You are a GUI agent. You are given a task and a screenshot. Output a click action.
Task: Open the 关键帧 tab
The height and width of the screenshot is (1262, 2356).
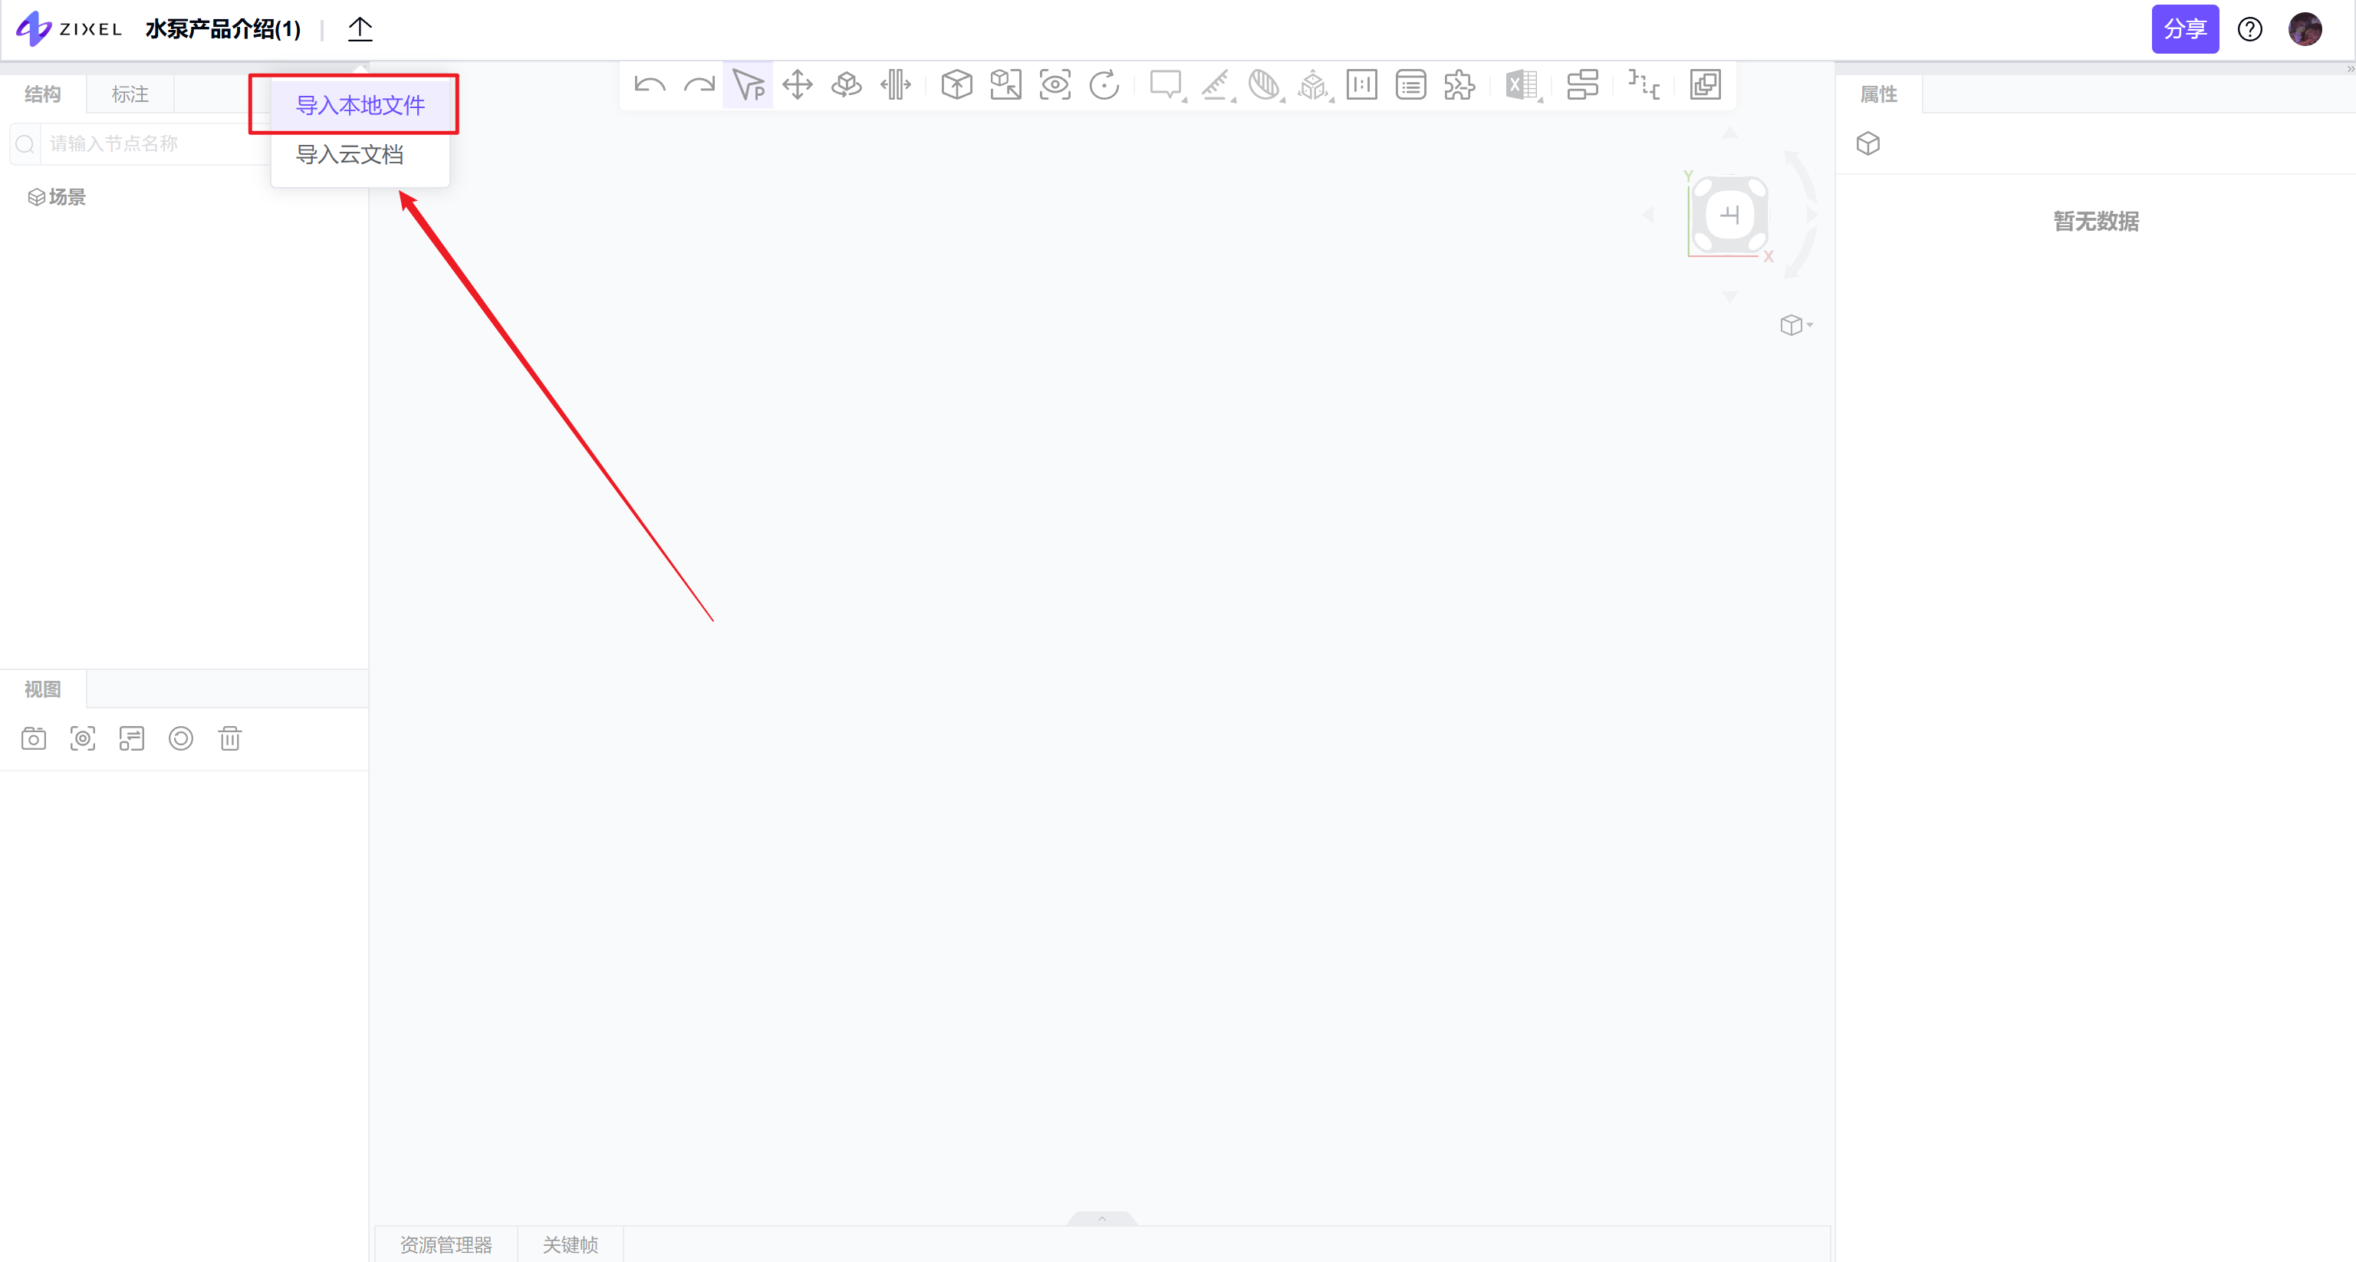coord(571,1244)
